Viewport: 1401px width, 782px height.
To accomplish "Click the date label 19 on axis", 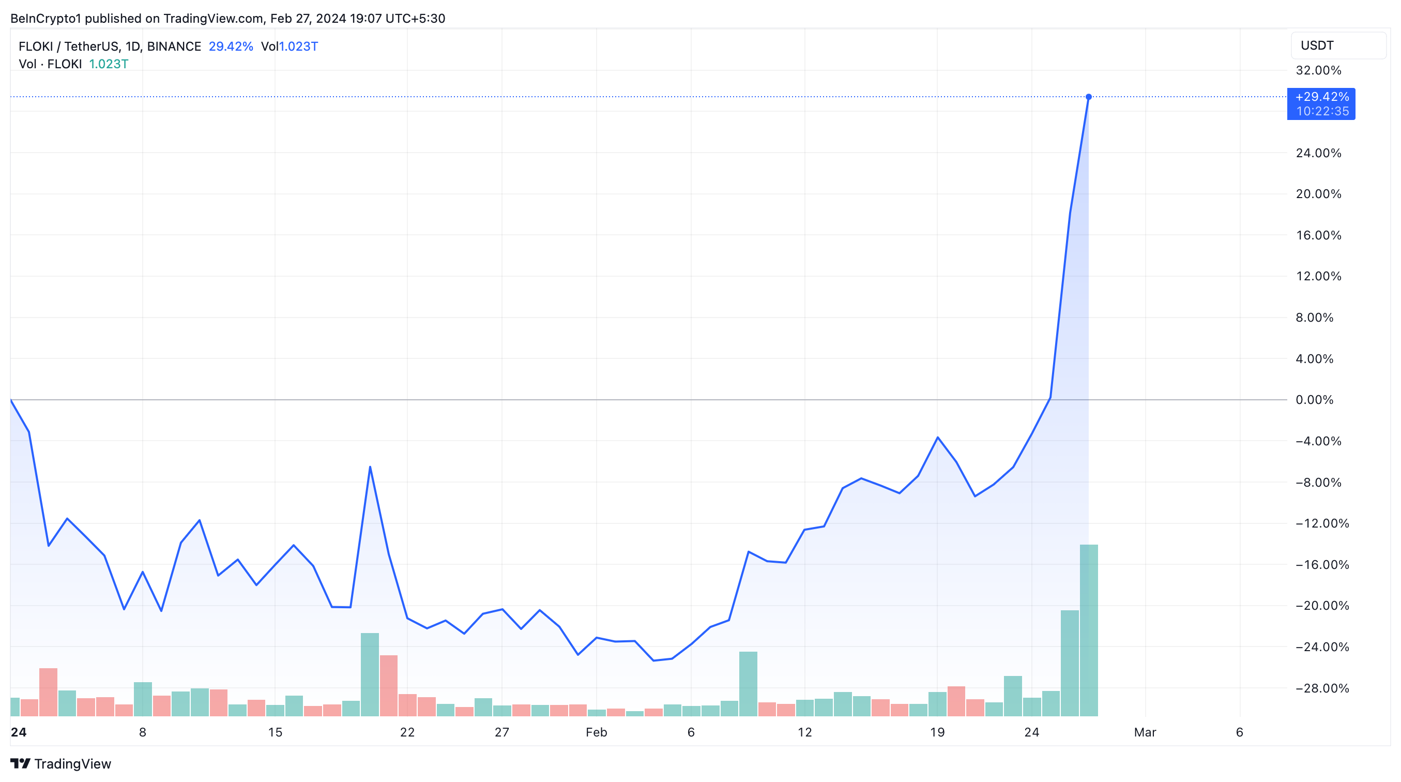I will [937, 732].
